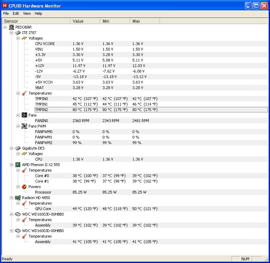
Task: Select the FANPWM2 row
Action: pyautogui.click(x=151, y=143)
